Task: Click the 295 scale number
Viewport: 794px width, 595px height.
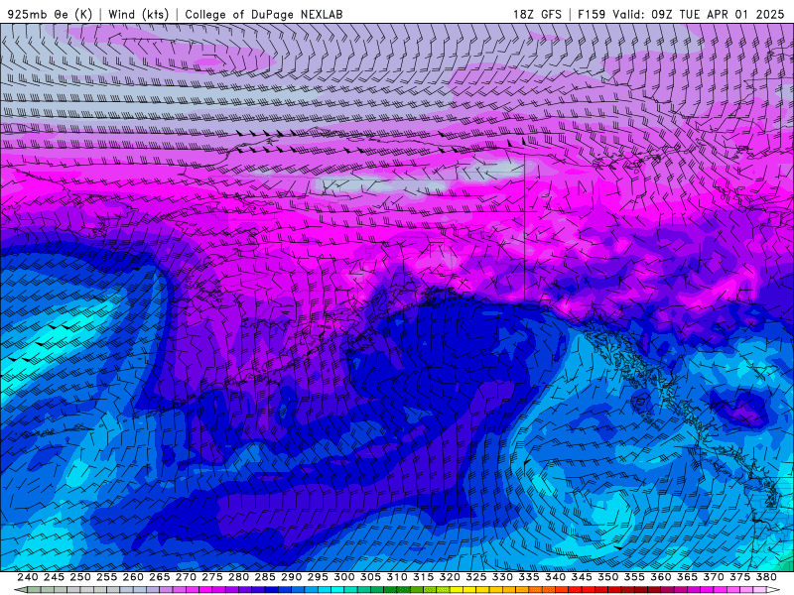Action: 318,577
